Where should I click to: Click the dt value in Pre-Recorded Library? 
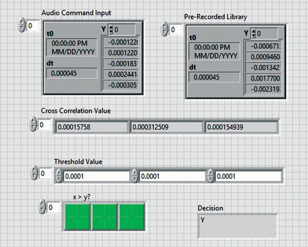[214, 77]
